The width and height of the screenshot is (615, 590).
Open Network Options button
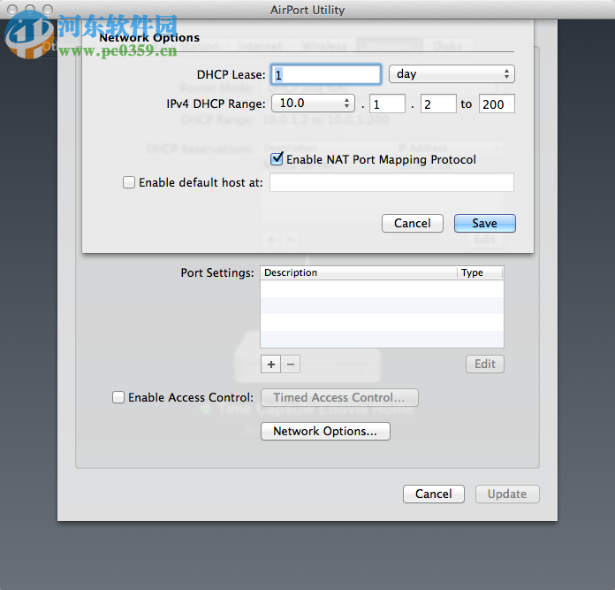tap(325, 431)
